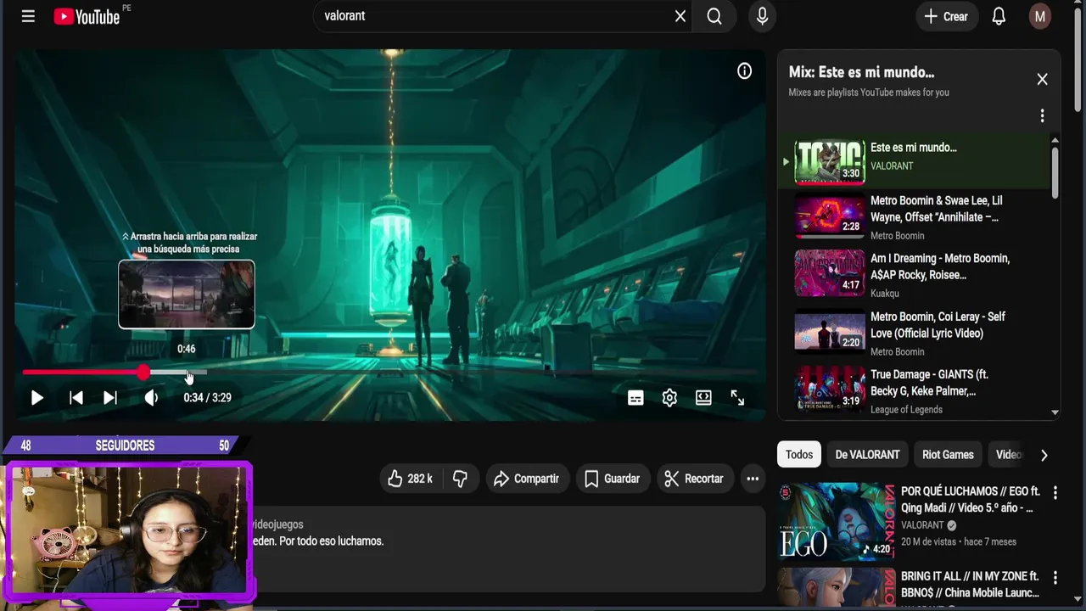1086x611 pixels.
Task: Clear the search text with the X
Action: tap(680, 16)
